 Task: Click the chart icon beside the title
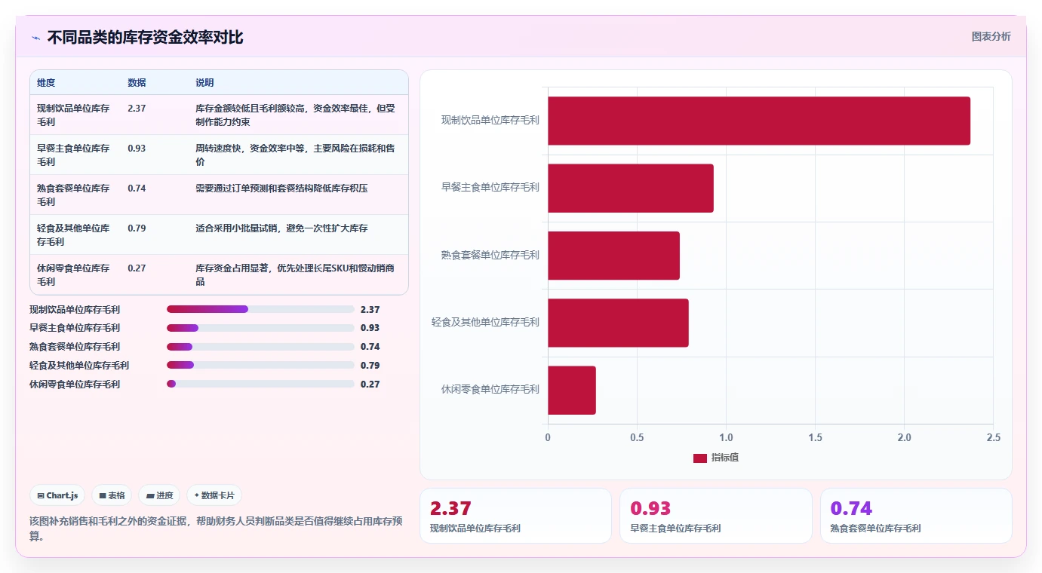click(x=36, y=38)
